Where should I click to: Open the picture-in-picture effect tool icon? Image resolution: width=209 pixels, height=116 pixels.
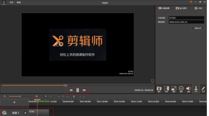tap(174, 89)
